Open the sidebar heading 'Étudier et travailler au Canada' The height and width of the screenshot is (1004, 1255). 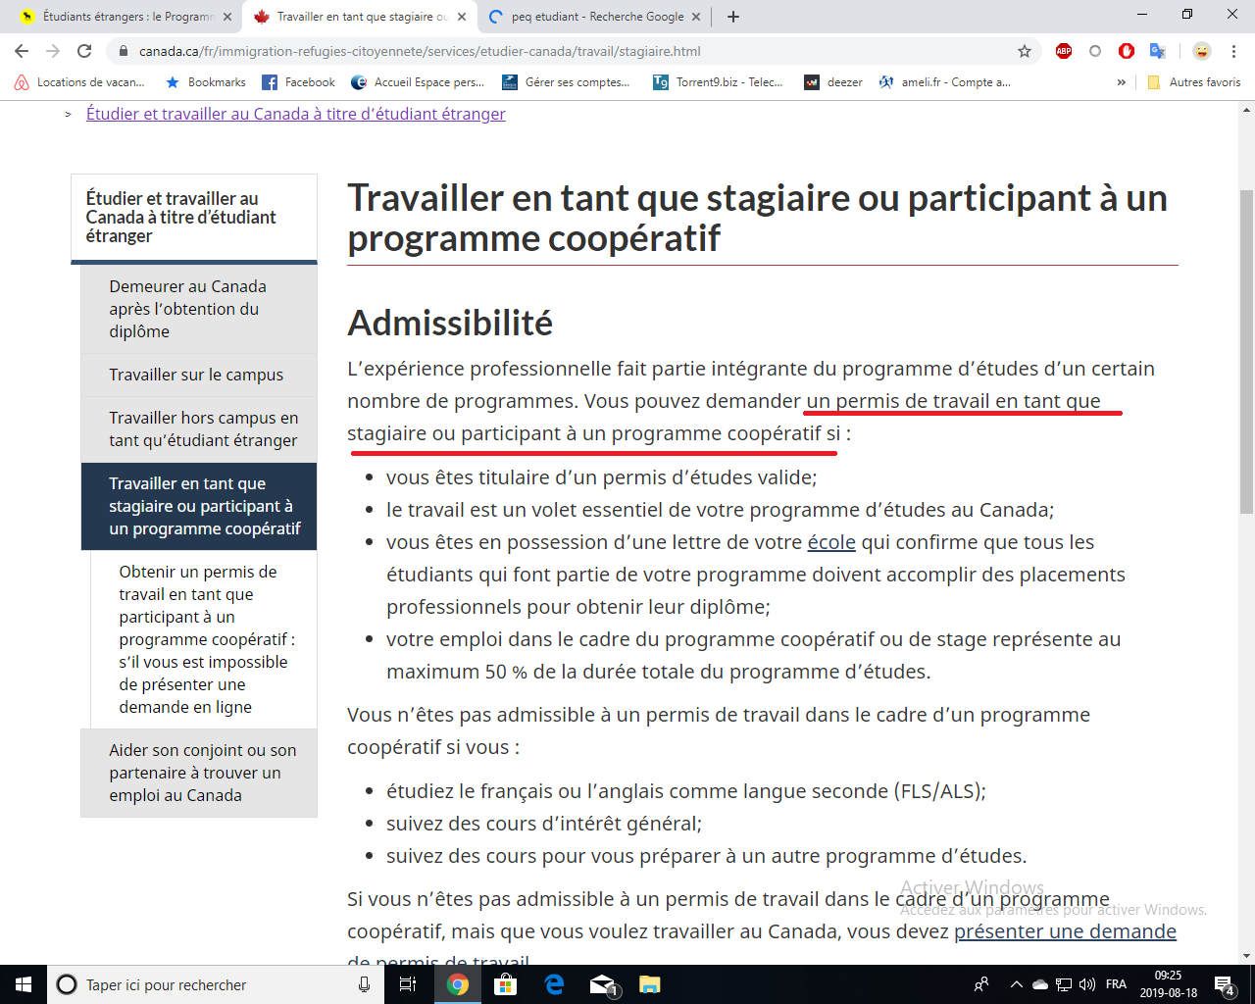pyautogui.click(x=181, y=217)
